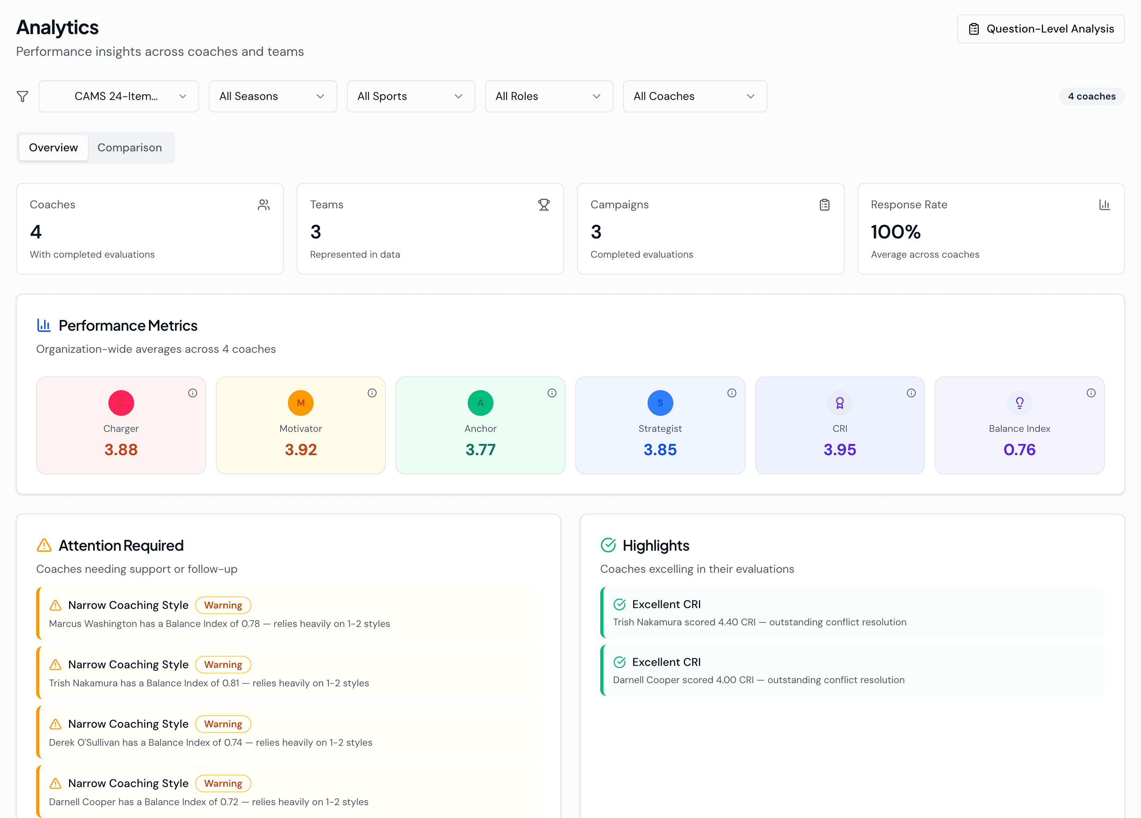Click the warning triangle beside Attention Required

[44, 545]
